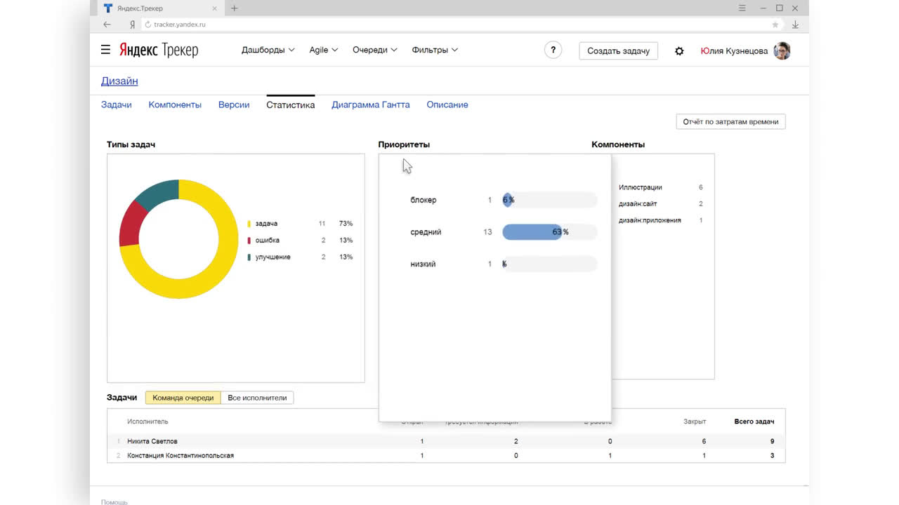Switch to Все исполнители toggle

tap(257, 398)
